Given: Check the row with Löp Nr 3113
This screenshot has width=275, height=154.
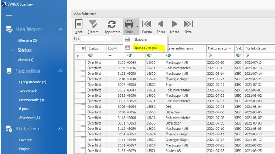Looking at the screenshot, I should click(83, 118).
